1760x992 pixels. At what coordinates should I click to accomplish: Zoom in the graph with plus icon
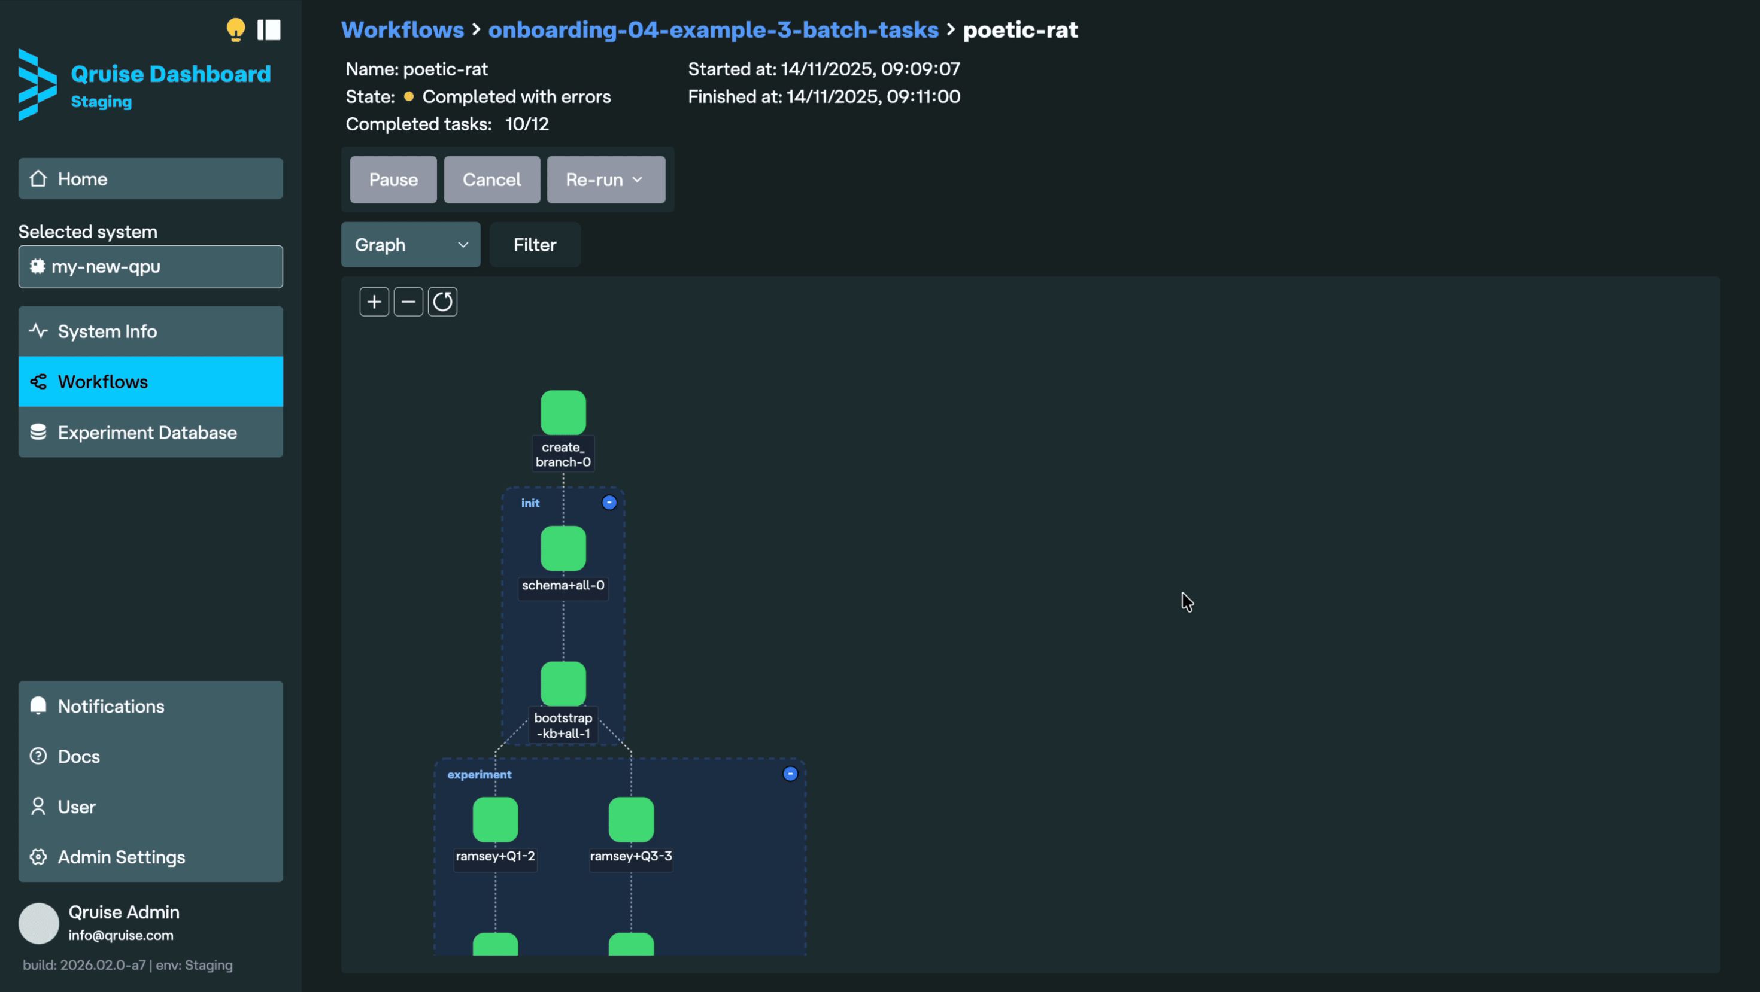[374, 302]
